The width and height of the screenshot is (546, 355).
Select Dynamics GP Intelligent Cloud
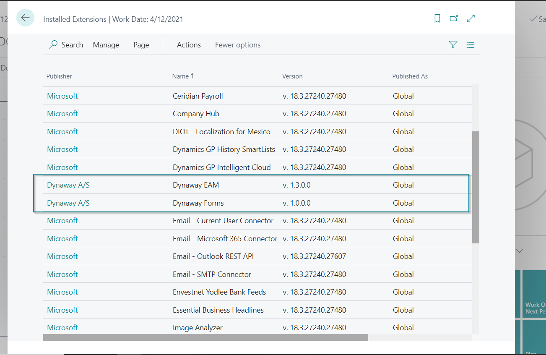[x=222, y=167]
